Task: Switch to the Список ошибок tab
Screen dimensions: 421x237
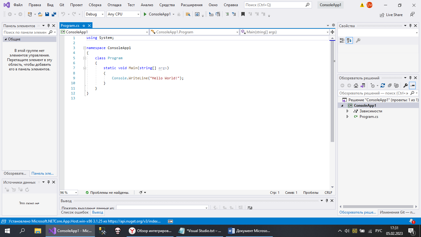Action: tap(75, 212)
